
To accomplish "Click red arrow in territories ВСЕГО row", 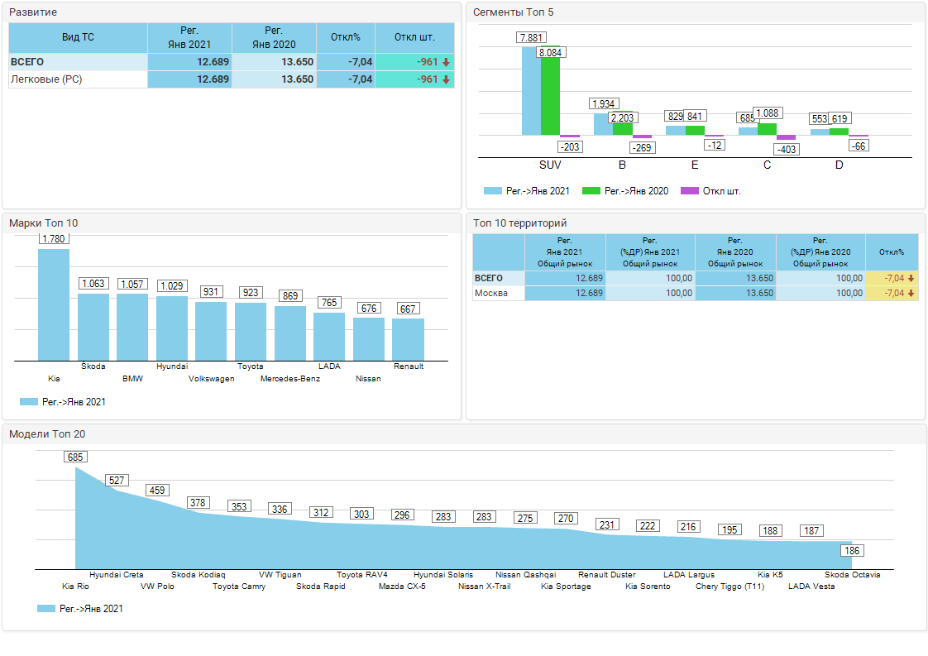I will click(x=911, y=279).
